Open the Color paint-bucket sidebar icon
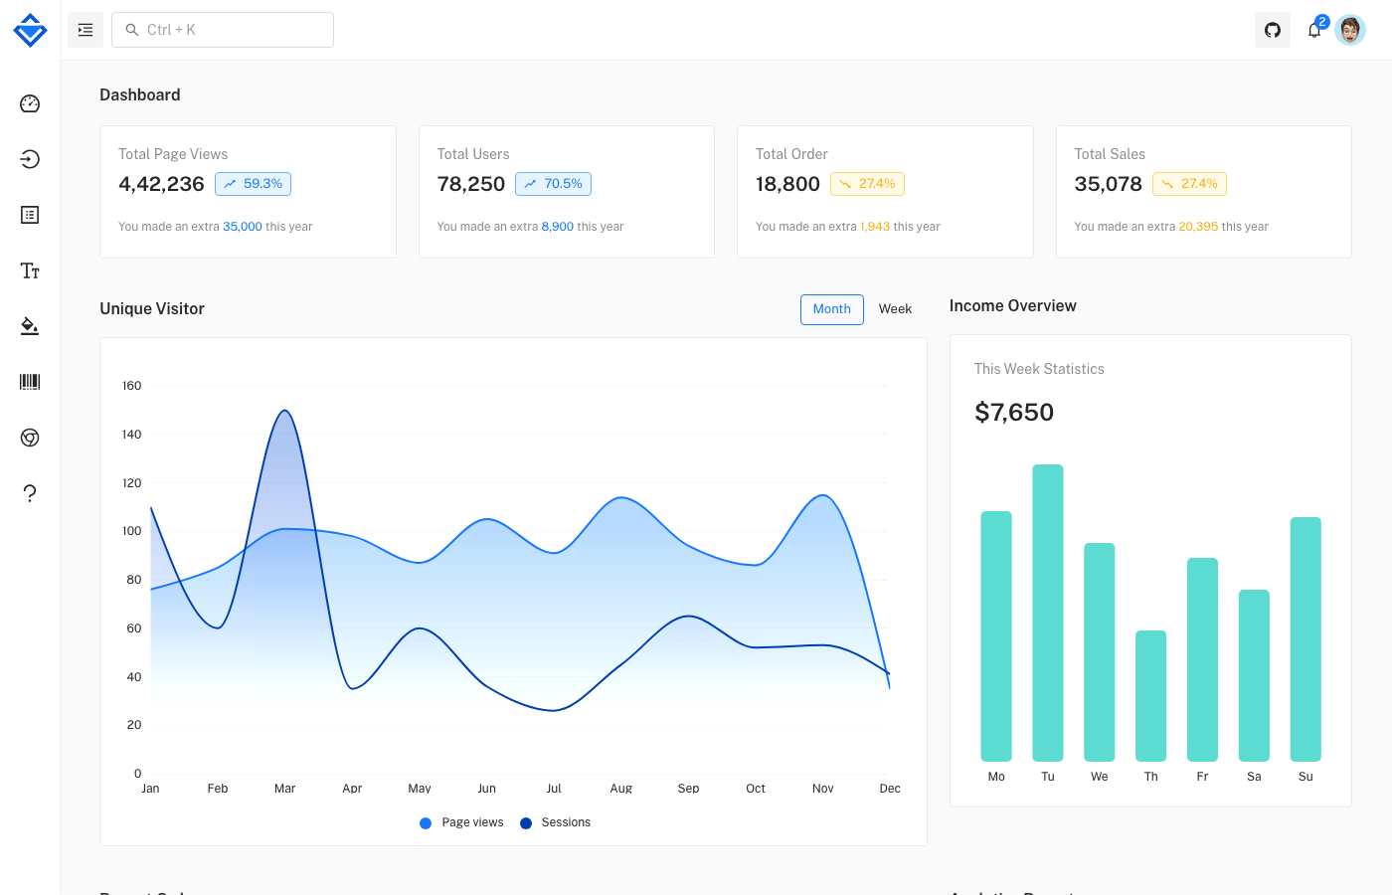Image resolution: width=1392 pixels, height=895 pixels. coord(30,326)
